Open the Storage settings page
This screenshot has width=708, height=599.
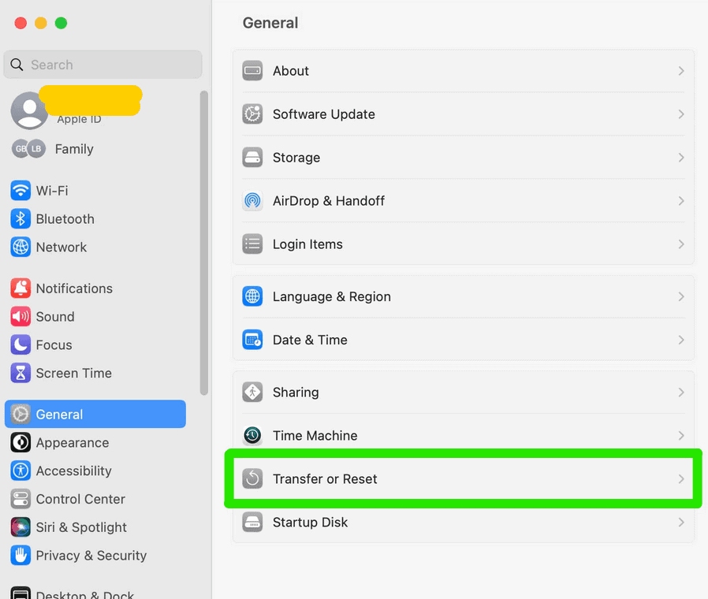click(463, 158)
